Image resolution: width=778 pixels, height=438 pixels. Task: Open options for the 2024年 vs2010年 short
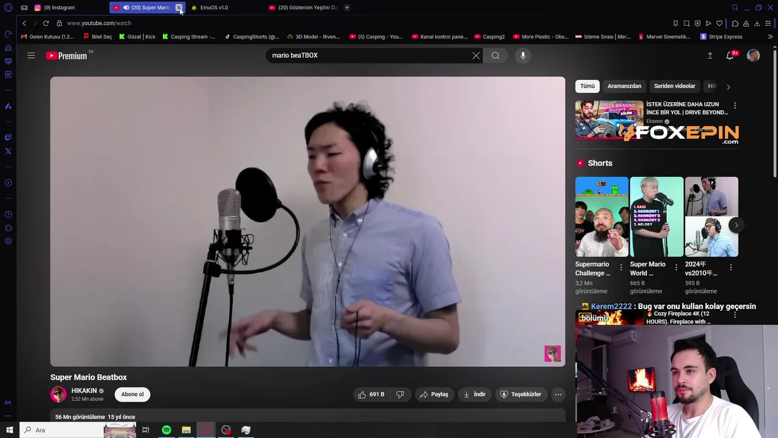coord(731,267)
